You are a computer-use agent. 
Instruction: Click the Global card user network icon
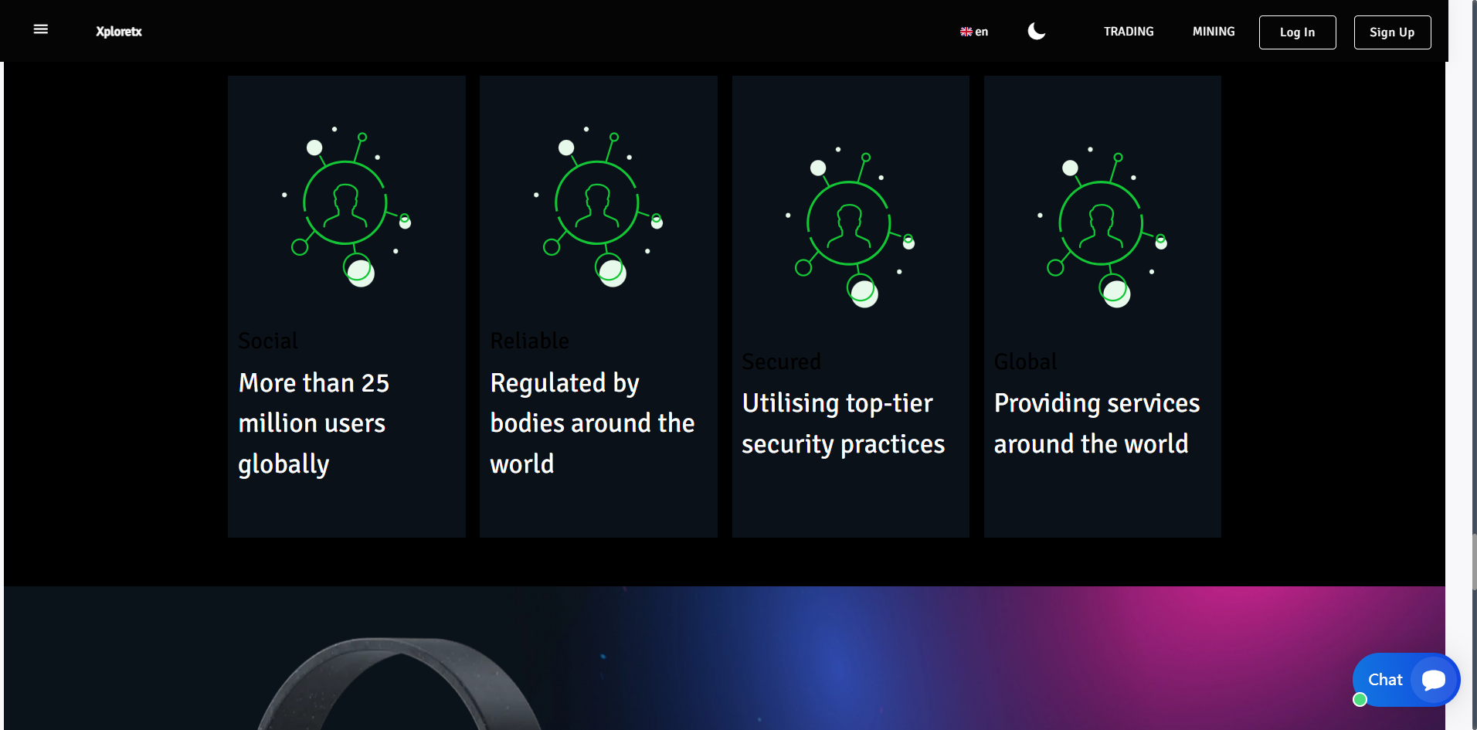1102,227
